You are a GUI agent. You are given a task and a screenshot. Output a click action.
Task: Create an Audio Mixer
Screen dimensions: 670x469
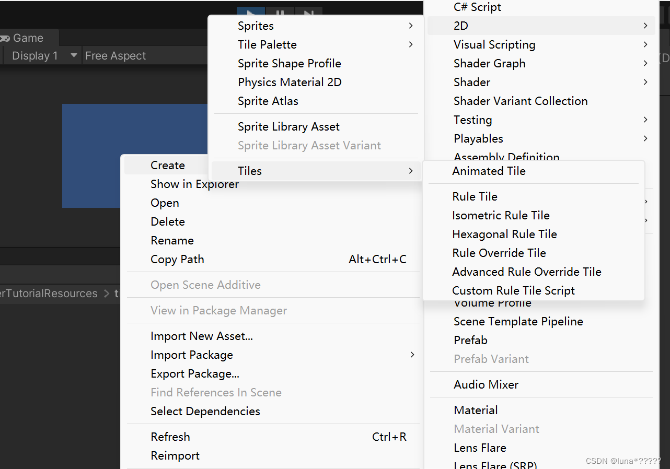point(541,385)
